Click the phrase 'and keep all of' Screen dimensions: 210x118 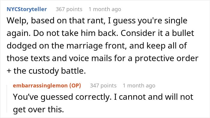click(x=158, y=46)
